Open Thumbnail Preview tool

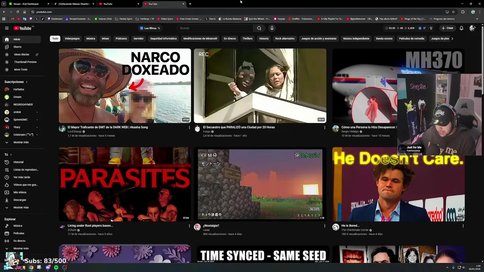[21, 62]
